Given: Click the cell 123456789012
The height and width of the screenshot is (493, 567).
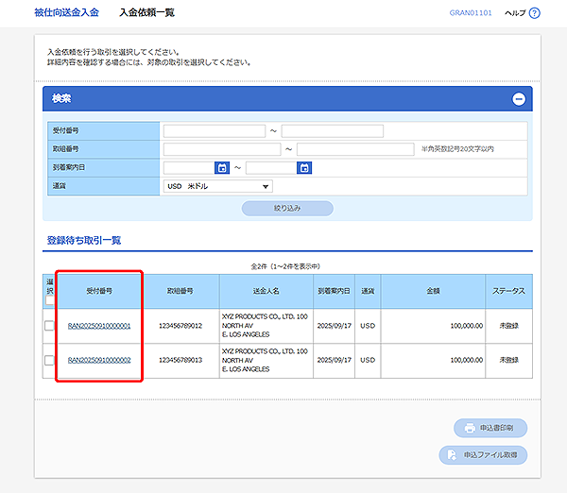Looking at the screenshot, I should pos(180,326).
